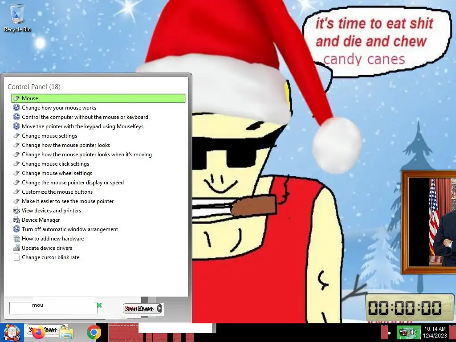Open the Recycle Bin desktop icon

pos(17,18)
